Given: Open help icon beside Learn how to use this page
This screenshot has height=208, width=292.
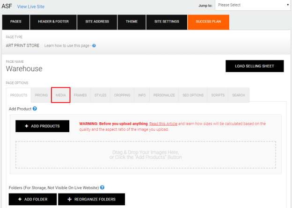Looking at the screenshot, I should click(x=94, y=45).
